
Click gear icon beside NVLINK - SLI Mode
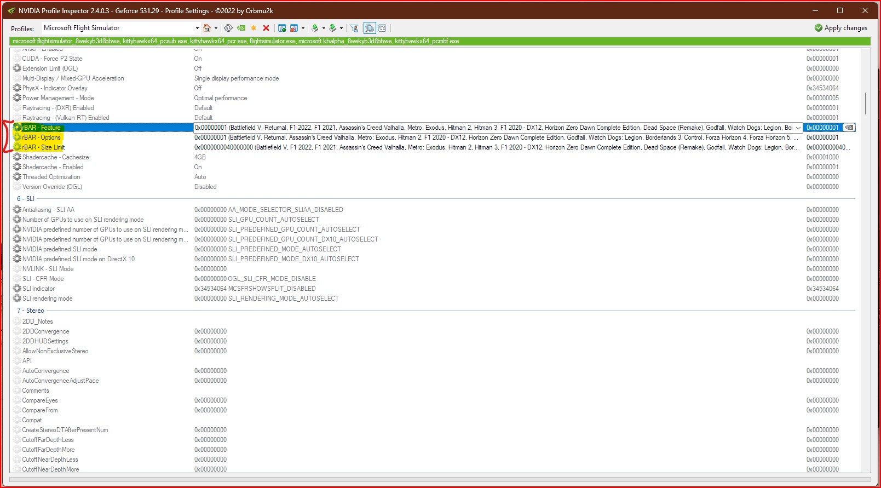click(17, 269)
